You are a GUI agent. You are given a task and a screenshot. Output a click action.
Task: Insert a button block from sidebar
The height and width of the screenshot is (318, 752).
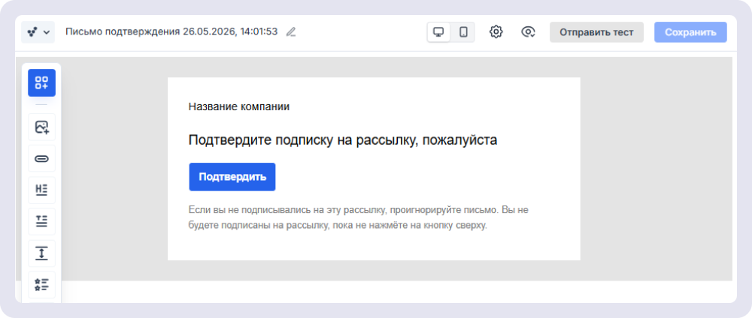click(41, 159)
